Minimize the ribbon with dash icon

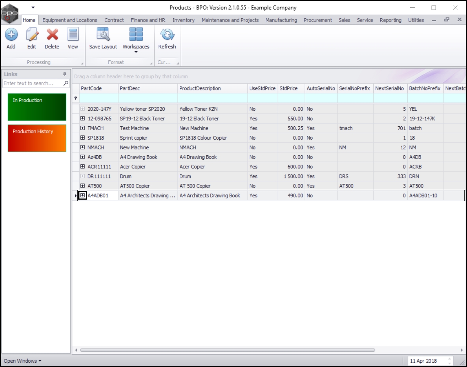click(x=434, y=20)
